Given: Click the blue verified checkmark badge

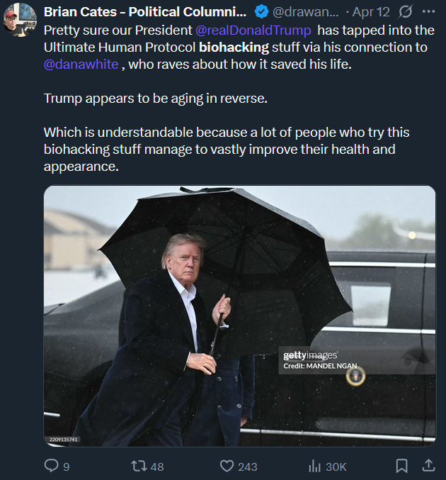Looking at the screenshot, I should point(262,12).
